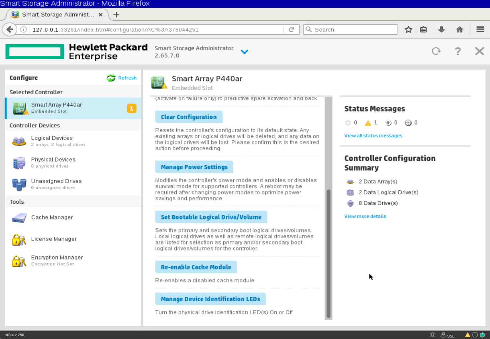Open Physical Devices icon

click(19, 163)
